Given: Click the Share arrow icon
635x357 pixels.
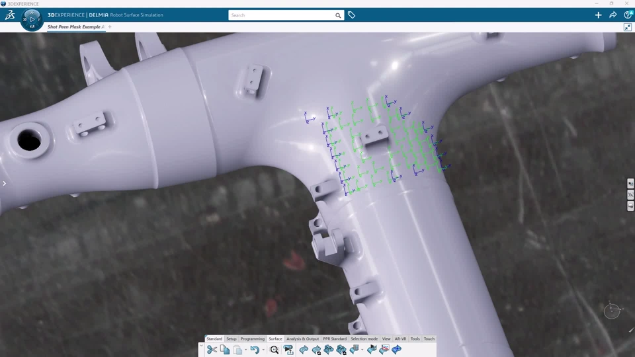Looking at the screenshot, I should (613, 15).
